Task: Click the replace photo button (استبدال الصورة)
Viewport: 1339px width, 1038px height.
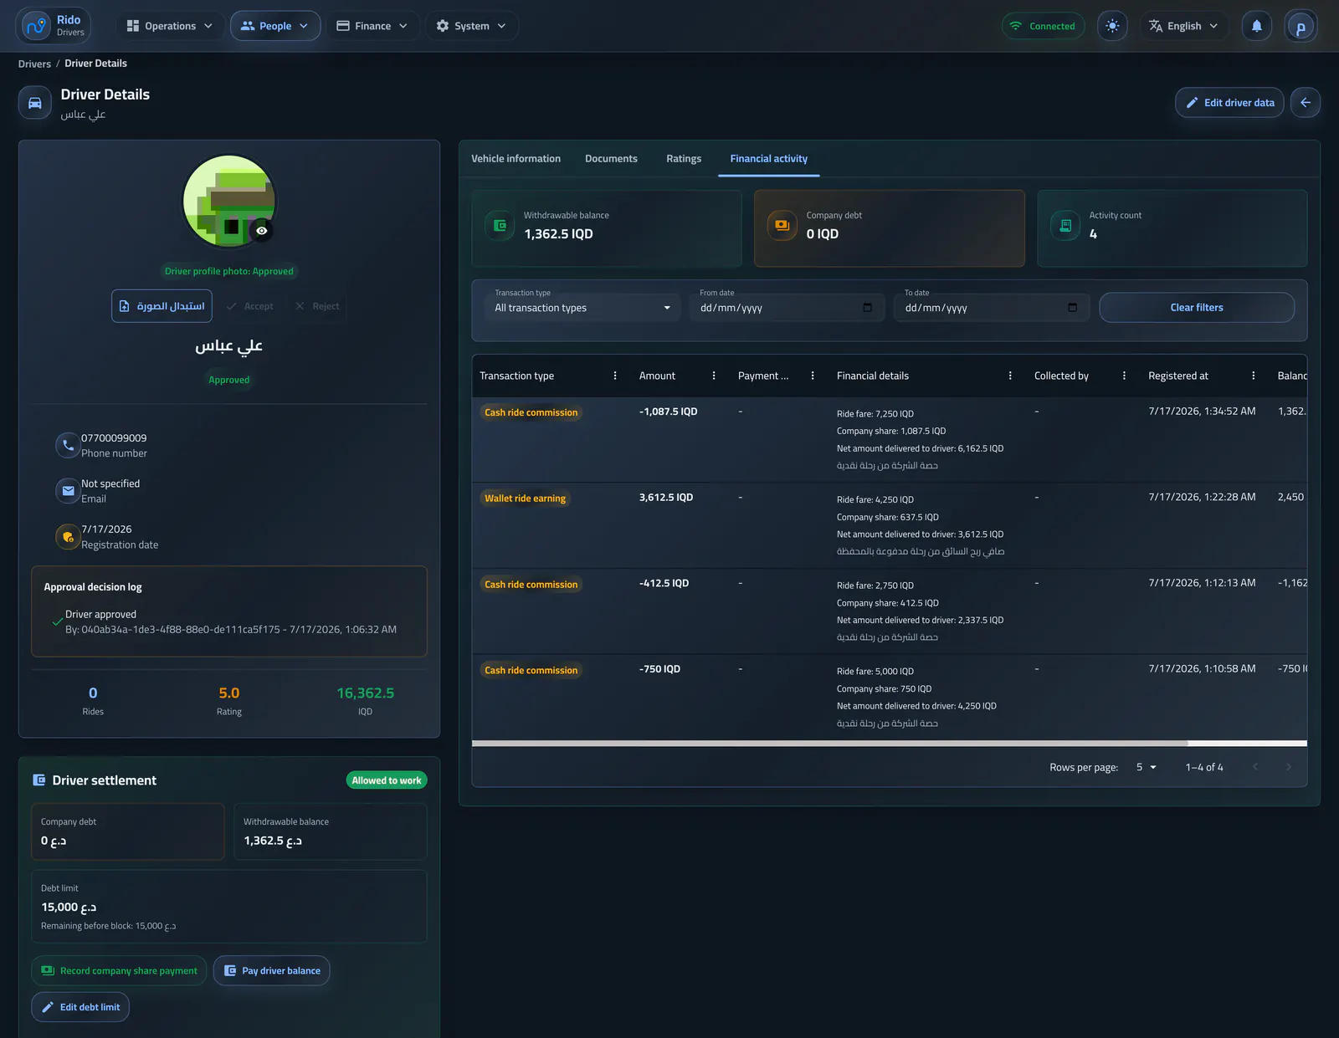Action: click(x=162, y=306)
